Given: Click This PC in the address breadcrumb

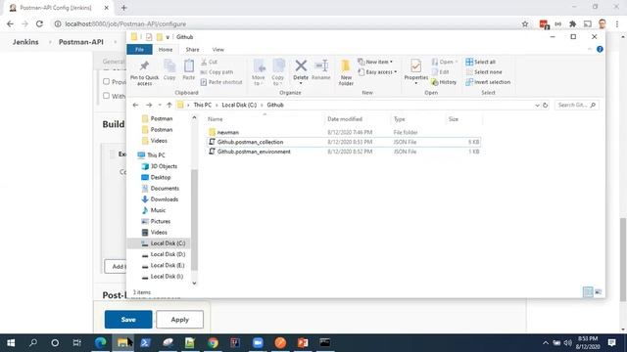Looking at the screenshot, I should click(x=203, y=105).
